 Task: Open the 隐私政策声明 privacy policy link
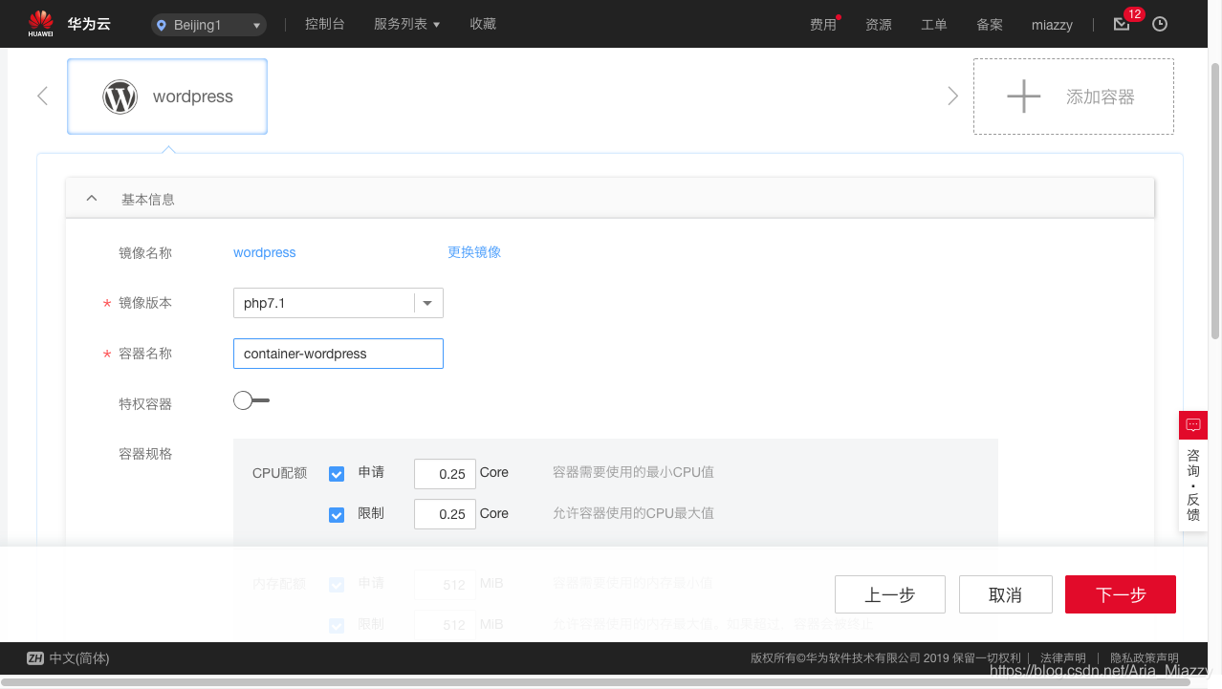pos(1145,658)
